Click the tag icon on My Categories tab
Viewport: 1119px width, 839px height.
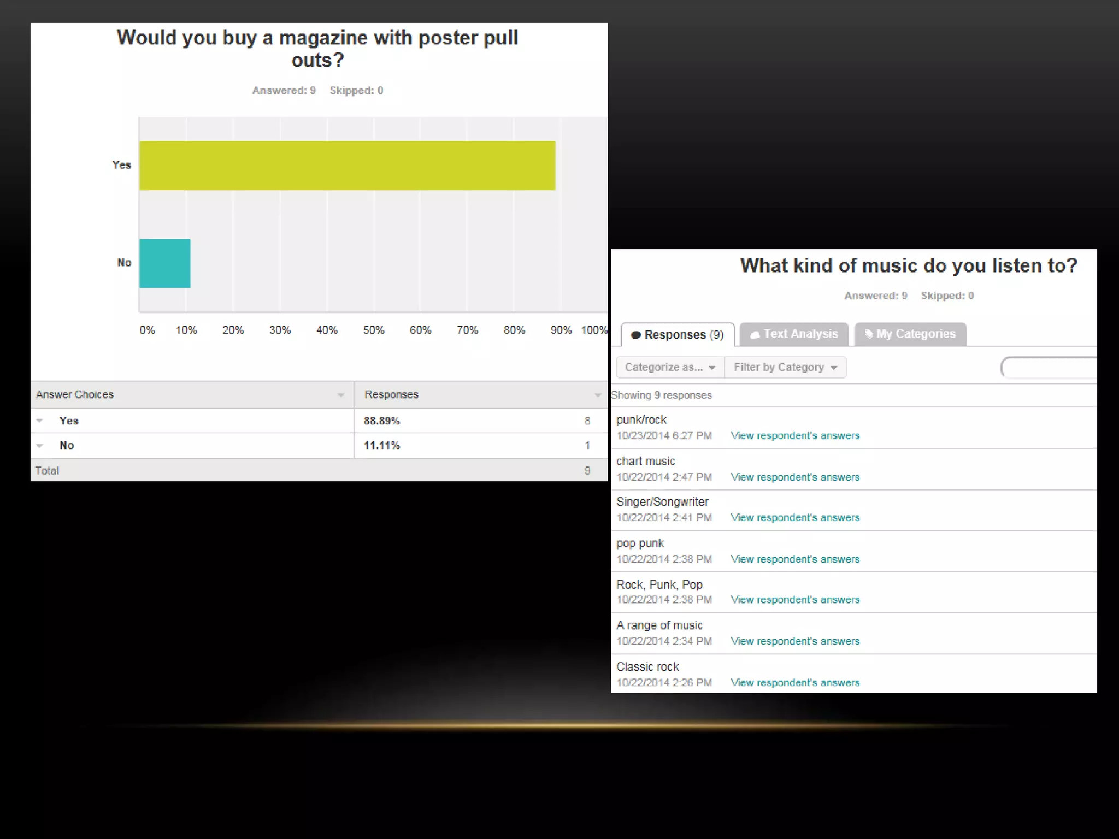[x=869, y=334]
